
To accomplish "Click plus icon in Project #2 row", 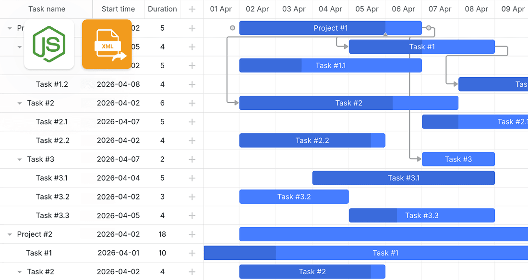I will pos(192,234).
